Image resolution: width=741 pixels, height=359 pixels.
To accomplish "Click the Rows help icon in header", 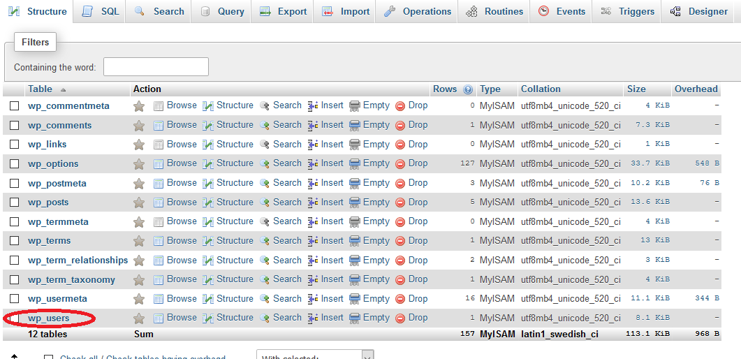I will (468, 89).
